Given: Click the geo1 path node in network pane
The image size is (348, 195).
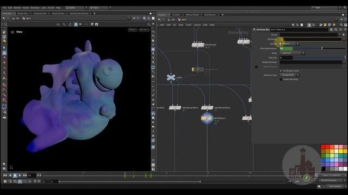Looking at the screenshot, I should pos(183,19).
